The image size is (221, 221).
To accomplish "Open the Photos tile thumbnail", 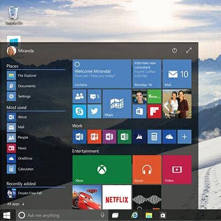I will [x=177, y=104].
